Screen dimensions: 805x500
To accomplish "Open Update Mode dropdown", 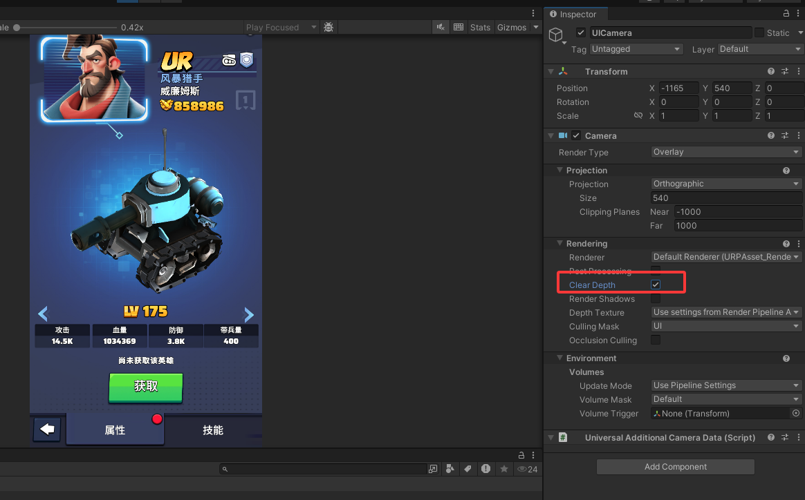I will click(726, 385).
